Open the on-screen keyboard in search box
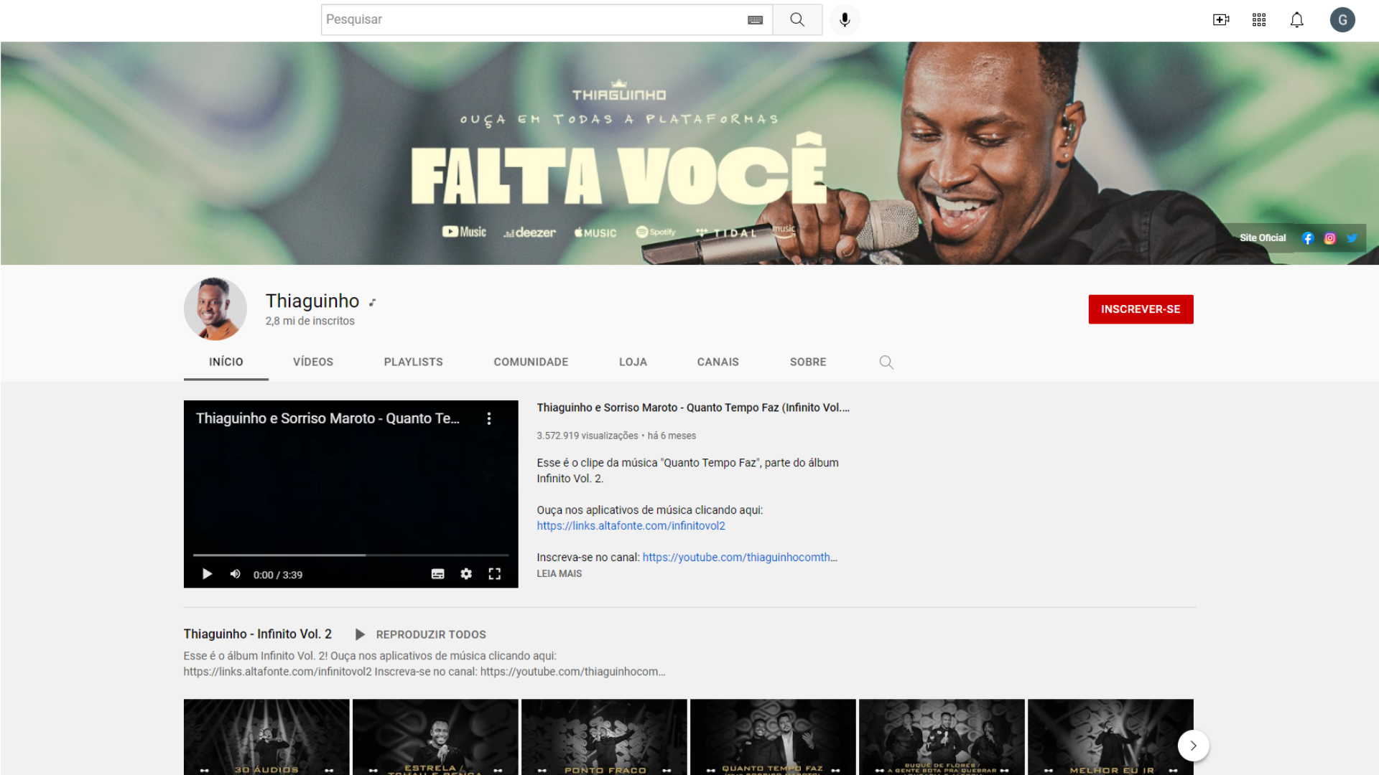 point(755,20)
